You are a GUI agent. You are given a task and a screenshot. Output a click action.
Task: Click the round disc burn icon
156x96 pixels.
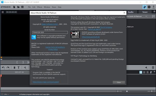[149, 7]
